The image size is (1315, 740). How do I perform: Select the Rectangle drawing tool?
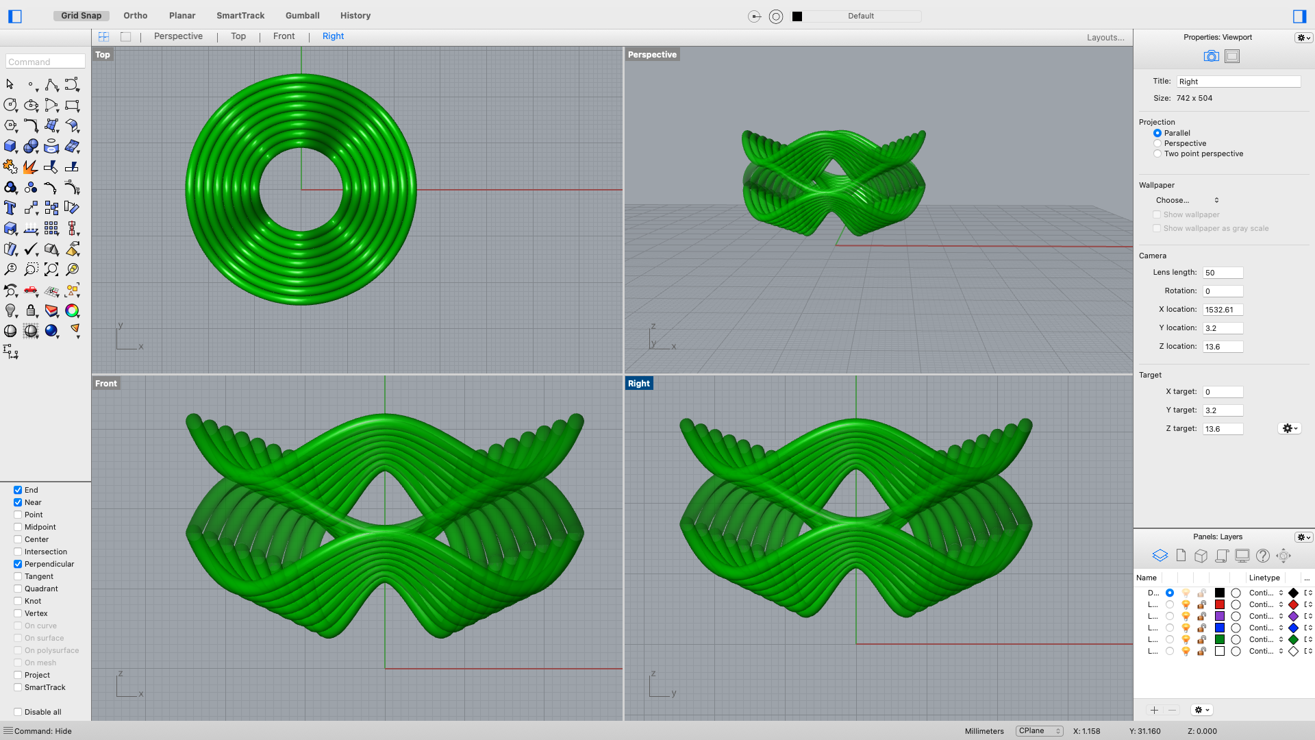(72, 105)
